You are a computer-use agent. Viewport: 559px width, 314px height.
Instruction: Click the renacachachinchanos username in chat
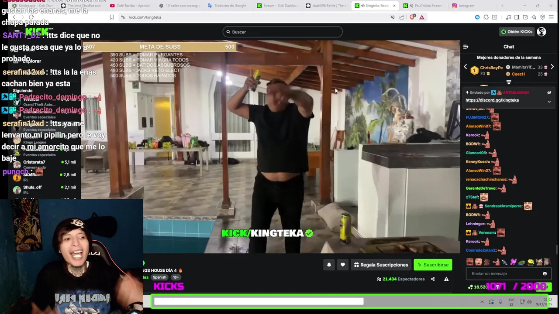tap(486, 180)
